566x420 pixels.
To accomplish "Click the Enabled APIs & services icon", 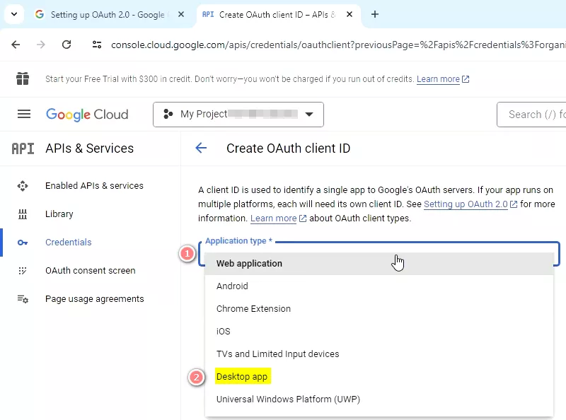I will (x=23, y=186).
